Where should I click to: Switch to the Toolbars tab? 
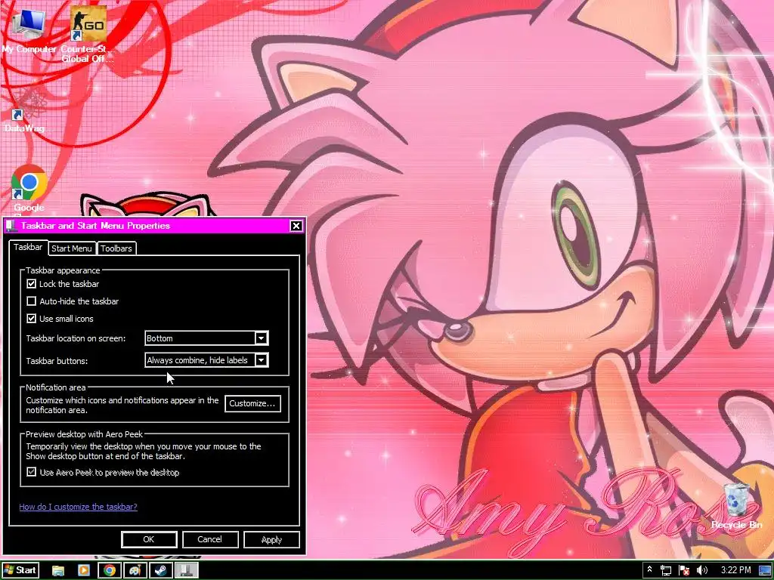coord(116,248)
